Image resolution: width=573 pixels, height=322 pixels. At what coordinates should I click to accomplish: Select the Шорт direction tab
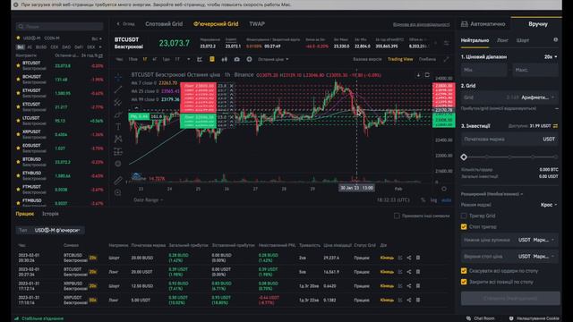(x=523, y=40)
